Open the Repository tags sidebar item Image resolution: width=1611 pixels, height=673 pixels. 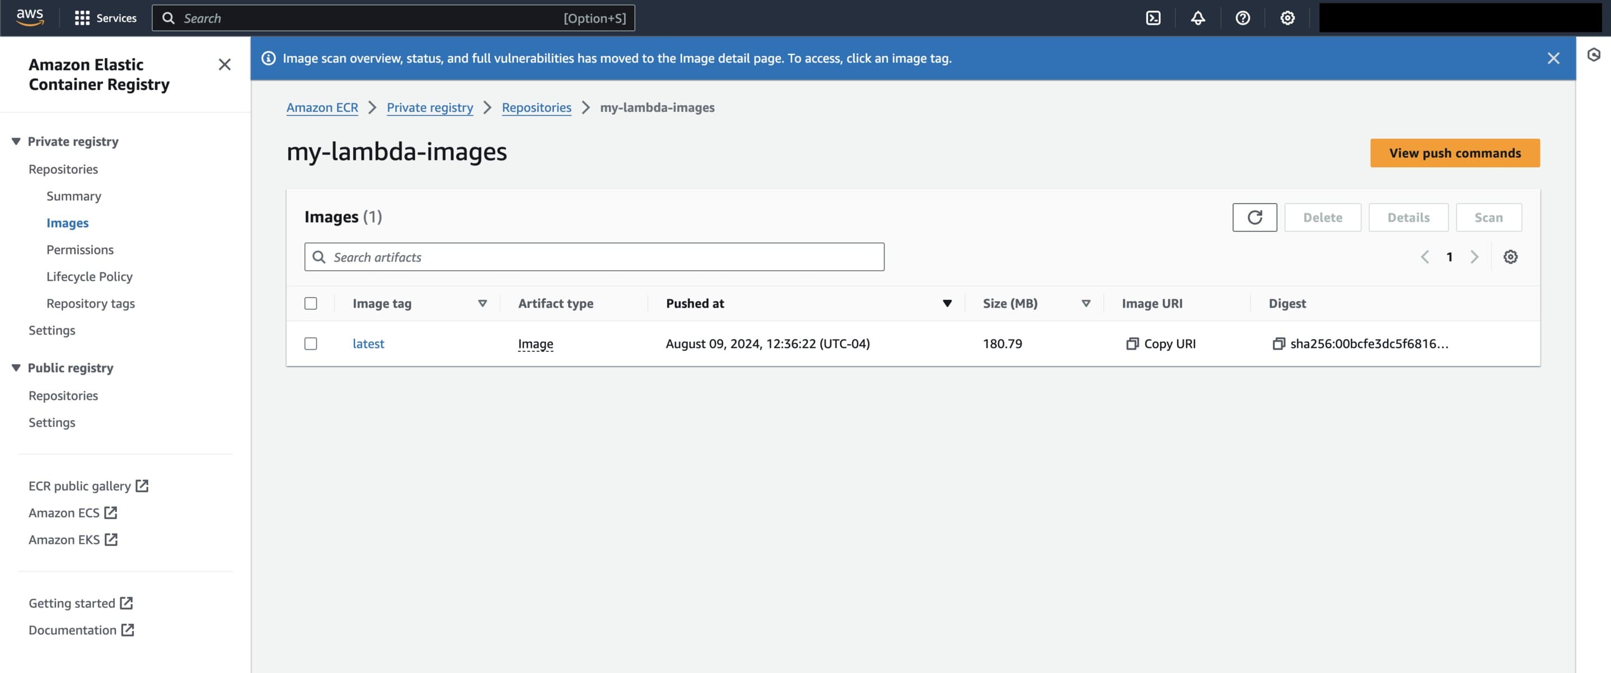pos(91,303)
